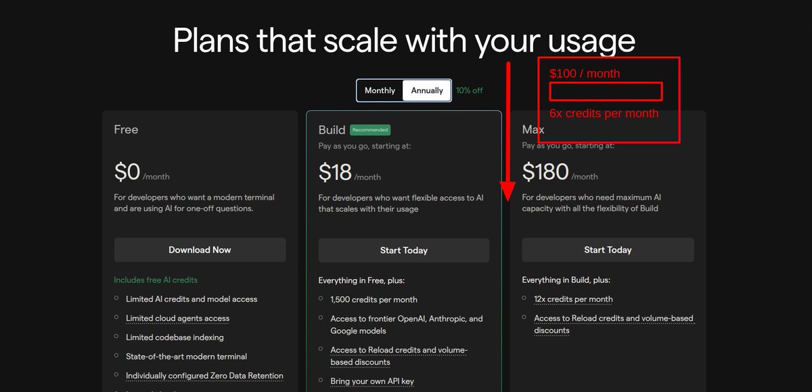This screenshot has height=392, width=812.
Task: Click the $0 /month price
Action: (x=142, y=173)
